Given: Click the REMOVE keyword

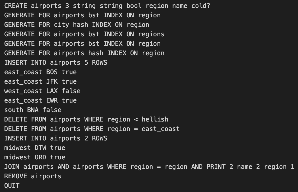Looking at the screenshot, I should [x=16, y=176].
